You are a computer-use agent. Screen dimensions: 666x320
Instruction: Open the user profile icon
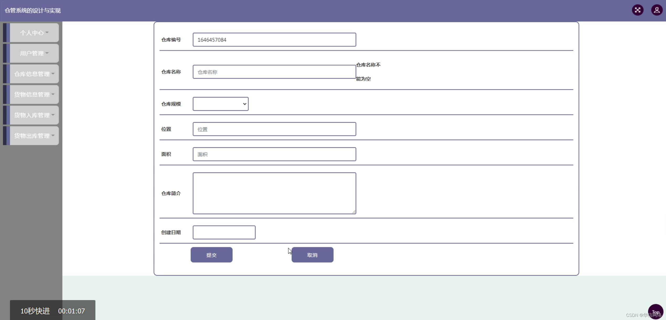[x=657, y=10]
